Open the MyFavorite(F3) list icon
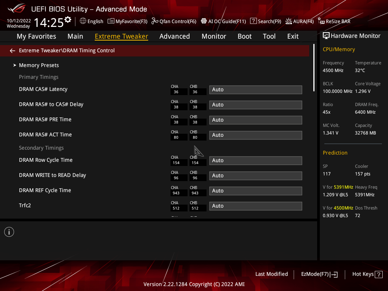This screenshot has width=388, height=291. [x=111, y=21]
